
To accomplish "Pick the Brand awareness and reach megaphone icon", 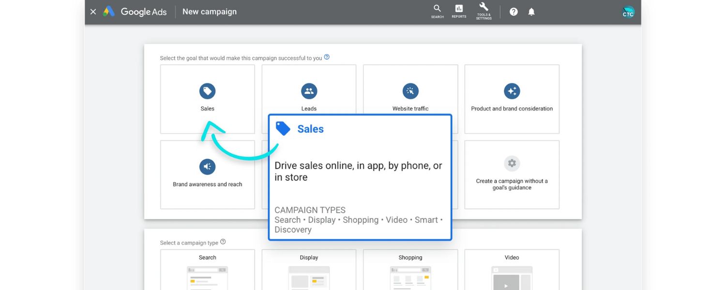I will 207,166.
